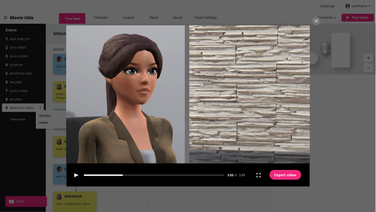Switch to the Location tab
This screenshot has height=212, width=376.
(x=128, y=18)
